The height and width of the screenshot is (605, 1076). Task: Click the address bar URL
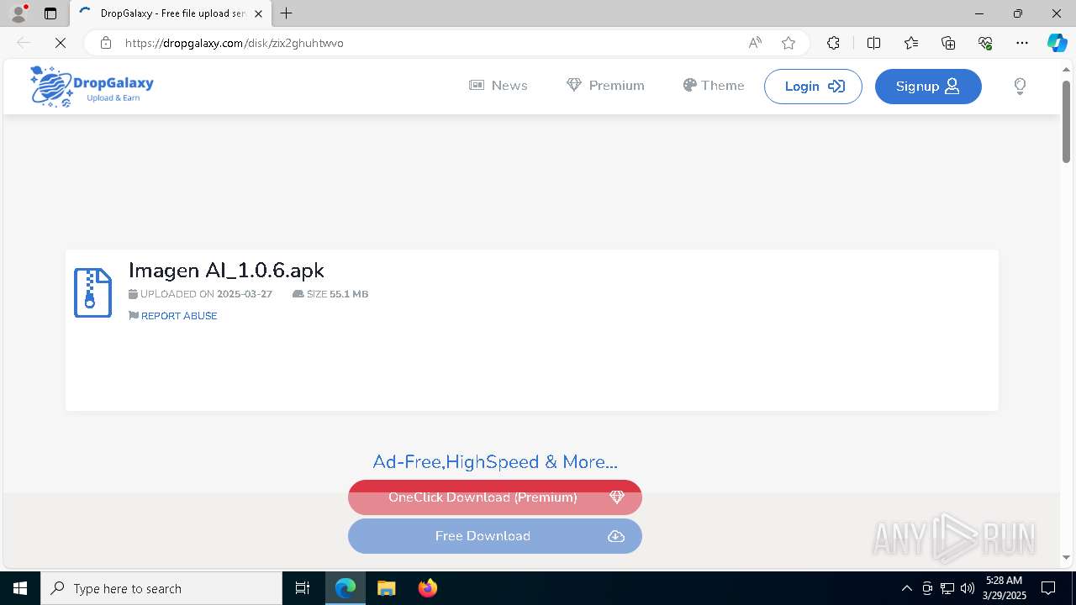[x=235, y=43]
